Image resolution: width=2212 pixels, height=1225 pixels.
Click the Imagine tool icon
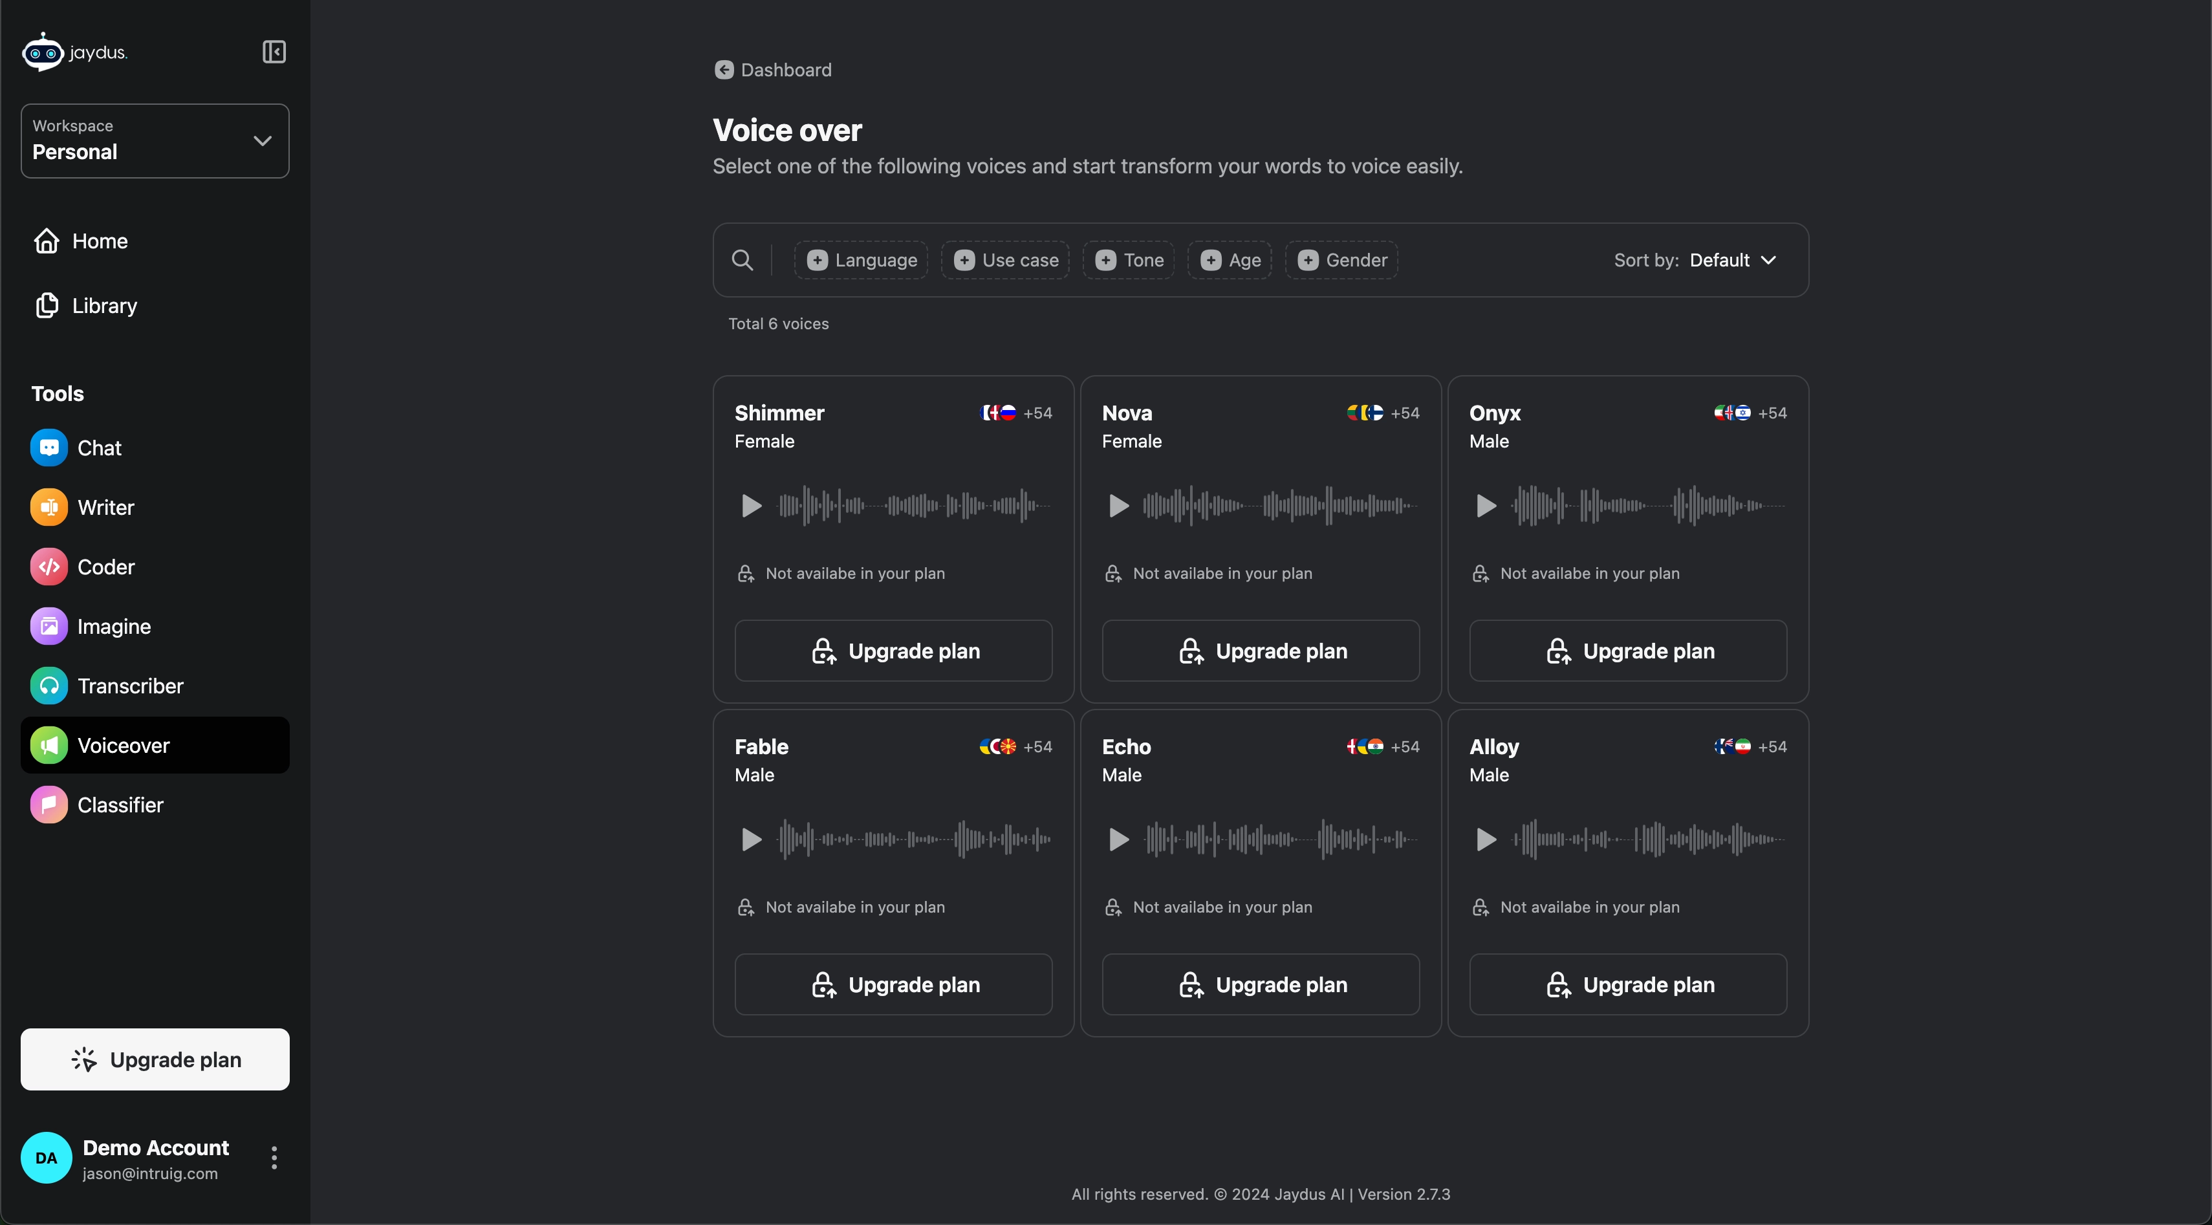49,625
